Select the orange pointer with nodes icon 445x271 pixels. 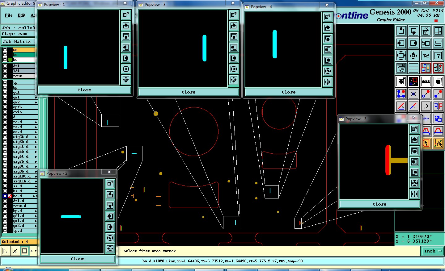(438, 143)
